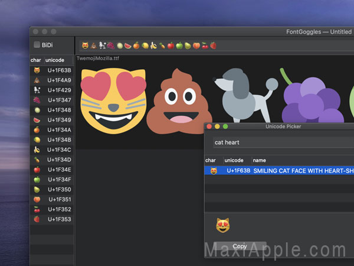Select the U+1F347 row in character list
Image resolution: width=354 pixels, height=266 pixels.
(52, 100)
